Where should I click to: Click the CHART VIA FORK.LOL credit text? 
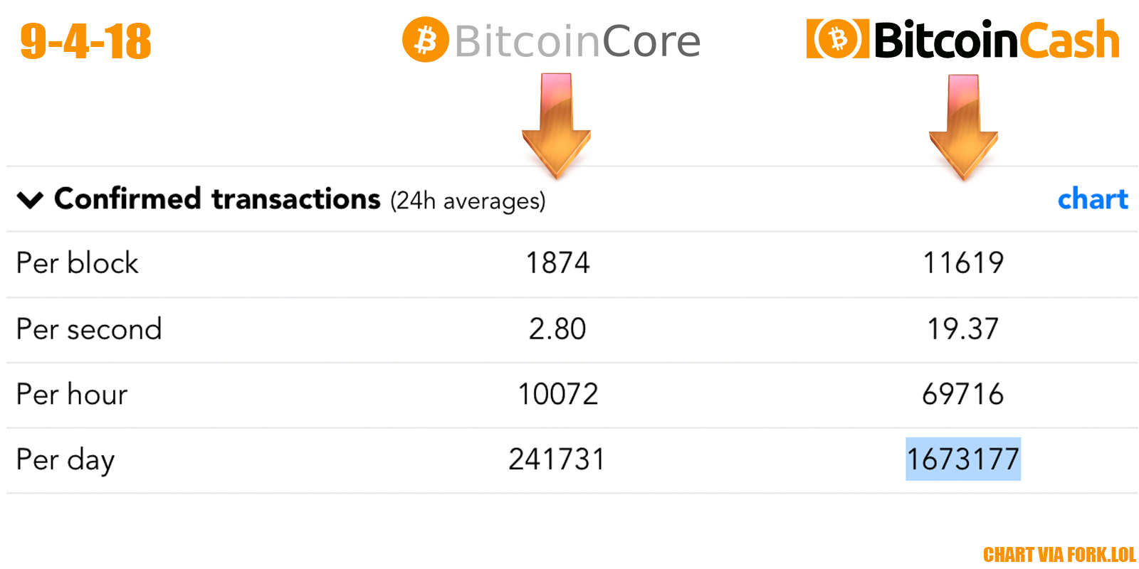pos(1059,555)
